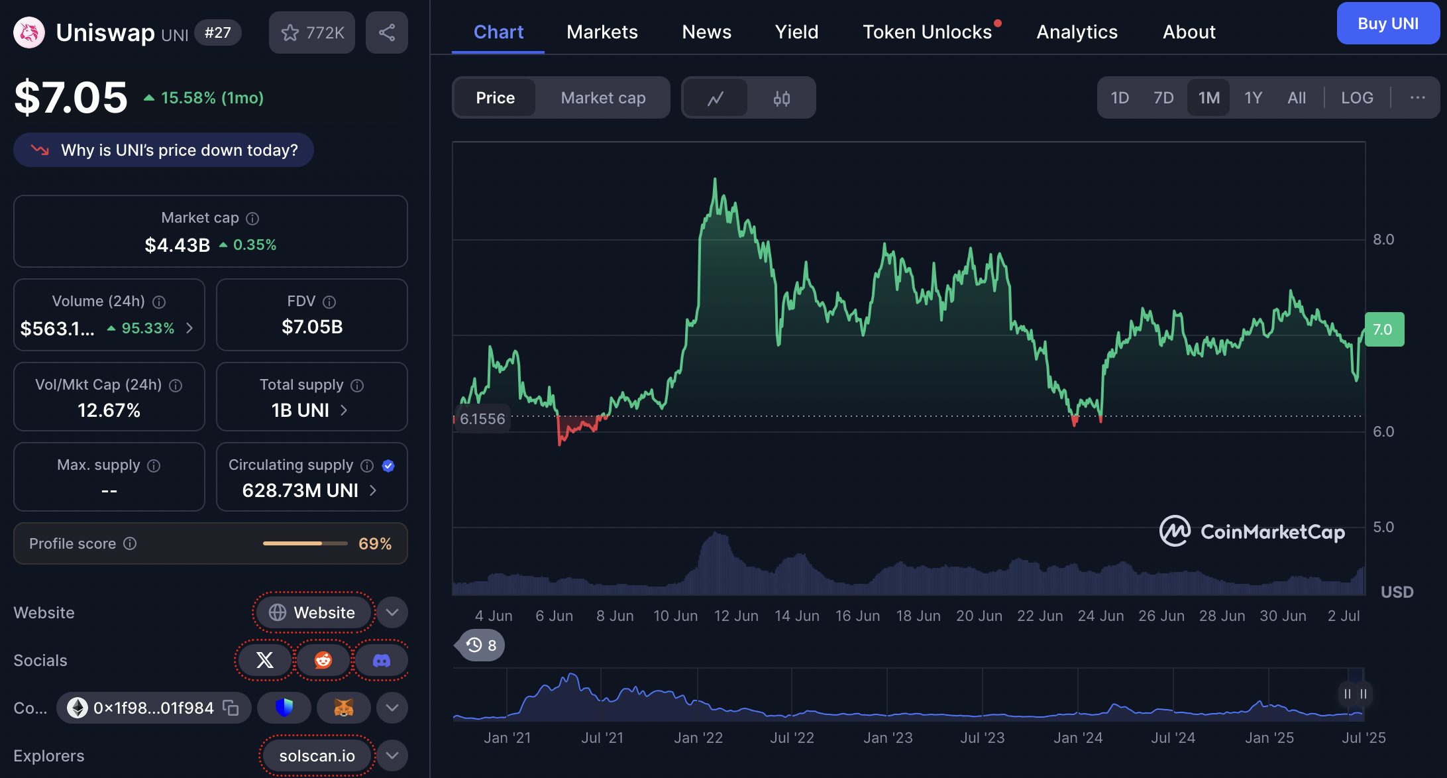Screen dimensions: 1447x778
Task: Open 'Why is UNI's price down today?'
Action: tap(164, 150)
